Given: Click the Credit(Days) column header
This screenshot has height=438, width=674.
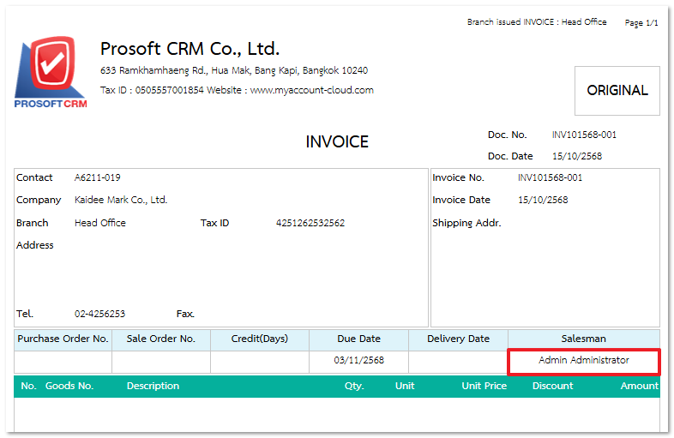Looking at the screenshot, I should tap(260, 339).
